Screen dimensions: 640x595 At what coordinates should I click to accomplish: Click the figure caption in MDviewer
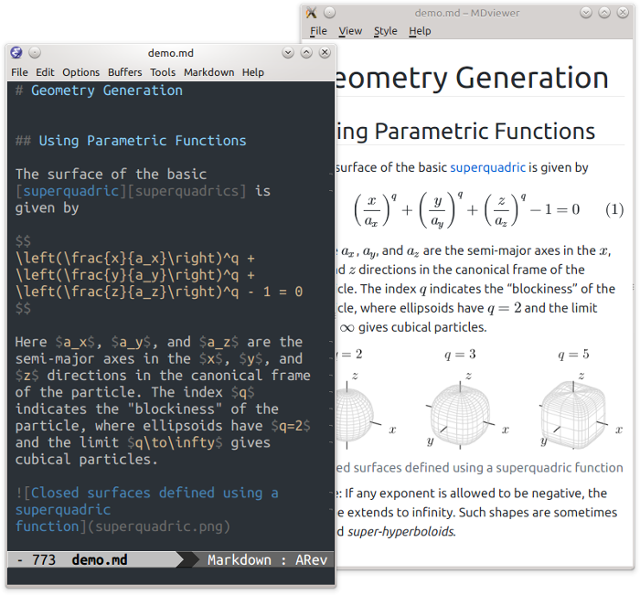point(480,468)
